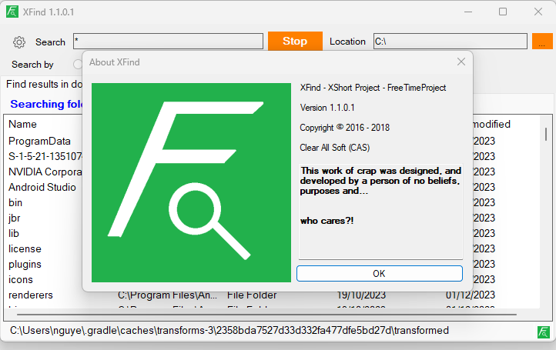The image size is (556, 350).
Task: Browse for location with the orange ... button
Action: 542,42
